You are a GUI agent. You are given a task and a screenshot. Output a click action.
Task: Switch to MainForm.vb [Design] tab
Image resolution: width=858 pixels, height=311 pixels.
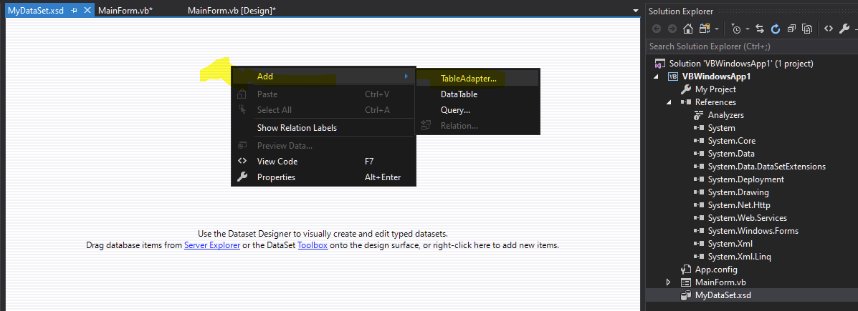click(x=232, y=11)
